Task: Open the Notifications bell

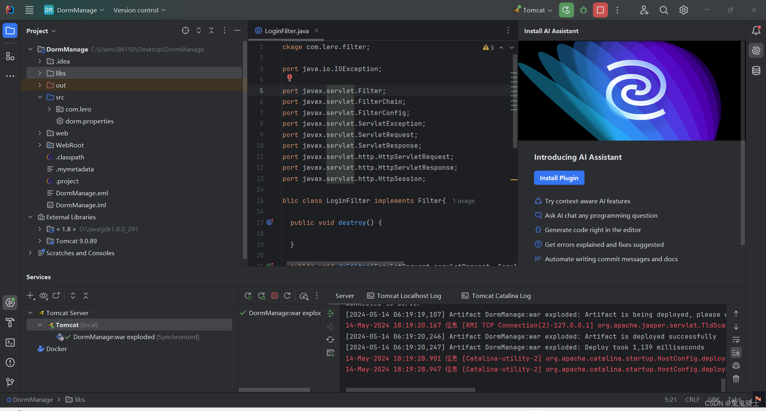Action: (756, 31)
